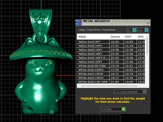This screenshot has height=122, width=163.
Task: Select the White Gold:14KX1 row
Action: point(111,78)
